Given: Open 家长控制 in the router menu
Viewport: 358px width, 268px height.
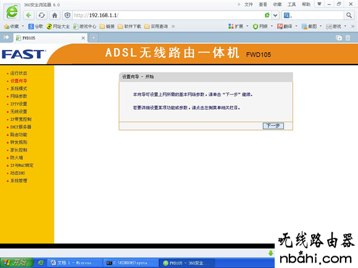Looking at the screenshot, I should click(x=19, y=150).
